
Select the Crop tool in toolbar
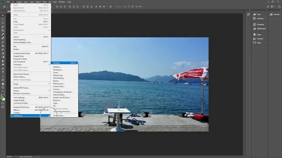coord(3,31)
